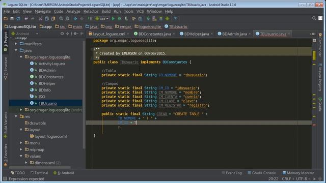The image size is (326, 183).
Task: Click the Find magnifier toolbar icon
Action: click(61, 19)
